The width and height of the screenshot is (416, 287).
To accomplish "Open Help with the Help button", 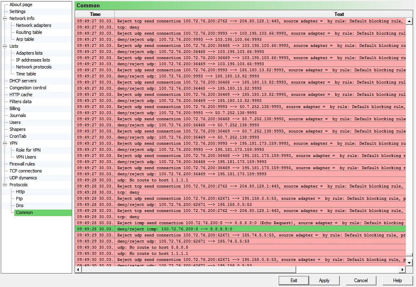I will click(x=397, y=280).
